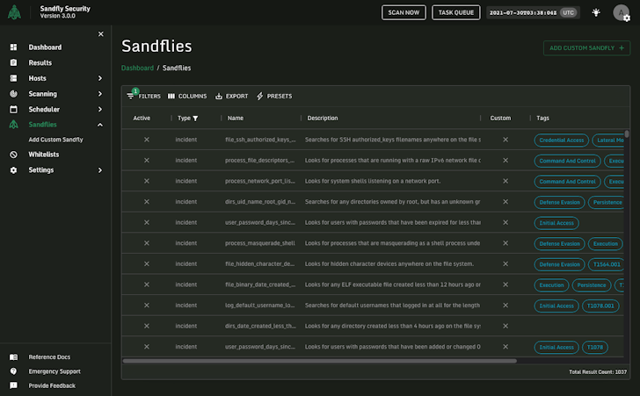
Task: Sort by the Description column header
Action: click(x=323, y=119)
